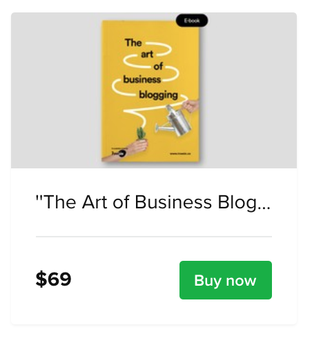This screenshot has height=345, width=312.
Task: Open the yellow book cover thumbnail
Action: click(x=150, y=91)
